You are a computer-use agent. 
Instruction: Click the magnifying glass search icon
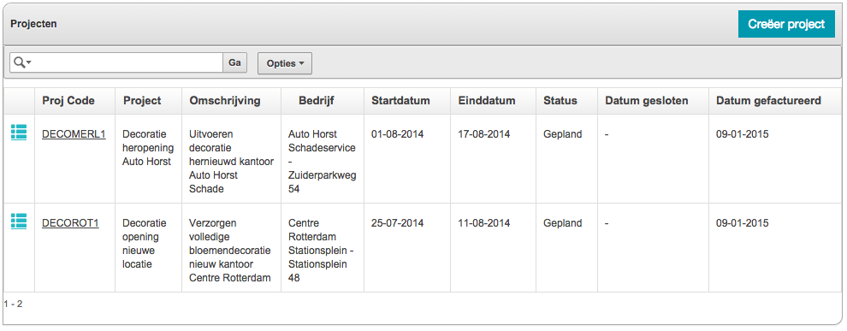[19, 62]
